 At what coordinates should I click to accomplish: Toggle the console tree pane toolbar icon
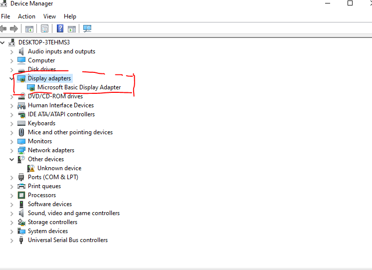pos(29,29)
